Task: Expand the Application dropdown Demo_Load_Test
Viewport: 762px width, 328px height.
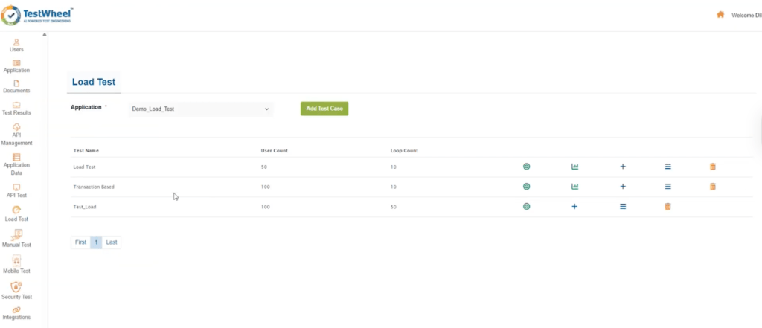Action: tap(200, 109)
